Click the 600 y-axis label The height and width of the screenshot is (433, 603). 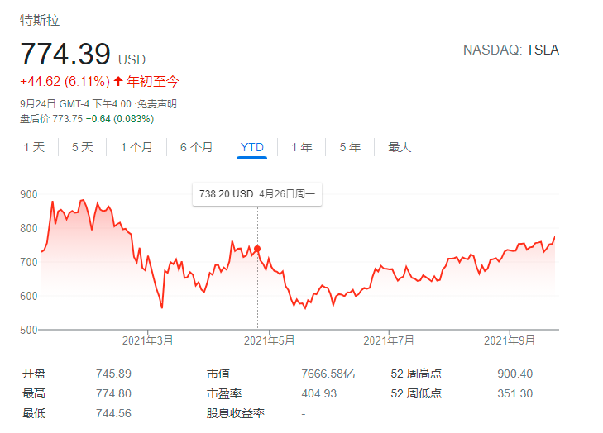29,296
